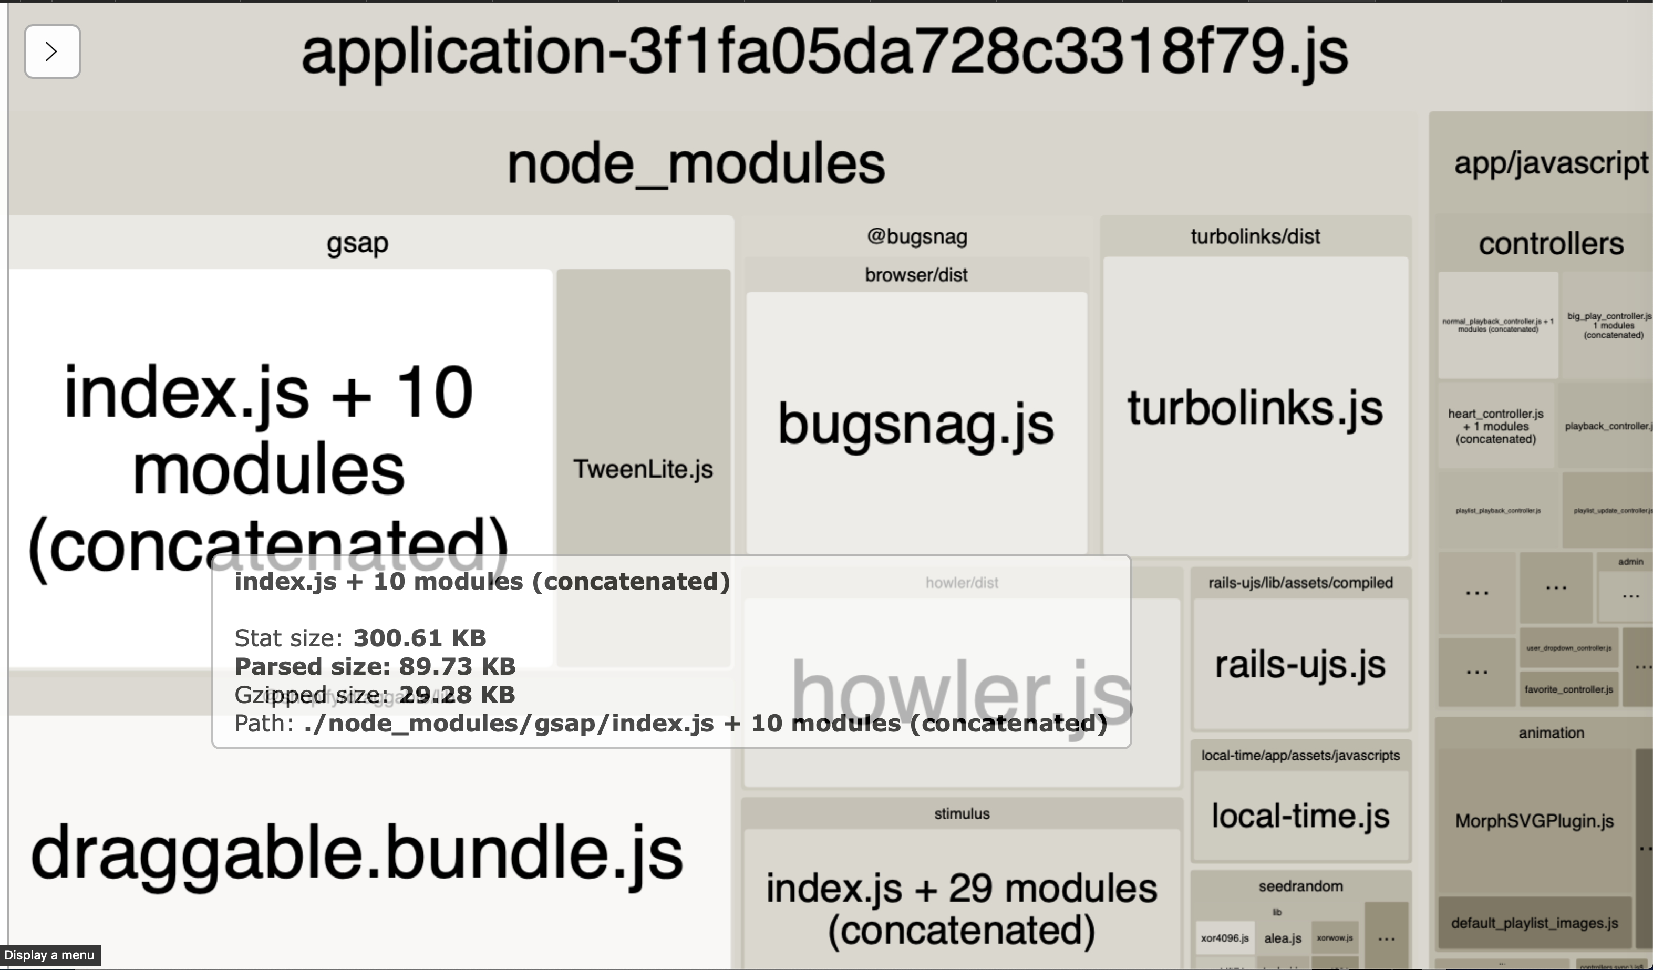Screen dimensions: 1653x970
Task: Select the turbolinks/dist folder label
Action: click(1255, 236)
